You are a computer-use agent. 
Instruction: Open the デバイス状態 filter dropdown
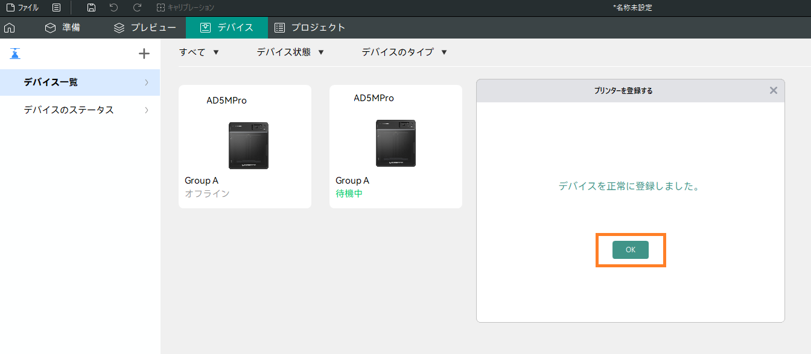[290, 52]
